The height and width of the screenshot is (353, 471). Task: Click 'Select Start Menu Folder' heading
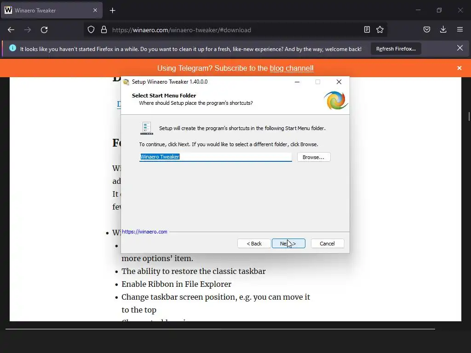164,96
